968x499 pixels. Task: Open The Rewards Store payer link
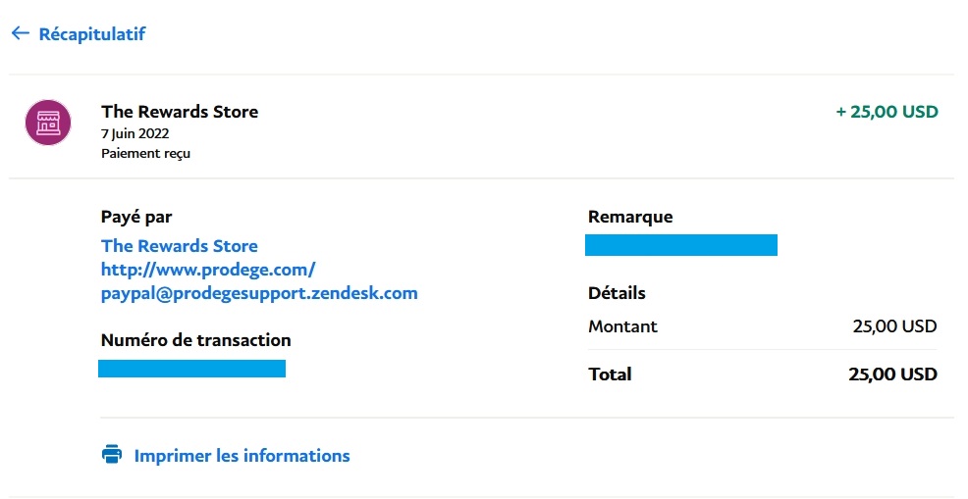pyautogui.click(x=180, y=245)
